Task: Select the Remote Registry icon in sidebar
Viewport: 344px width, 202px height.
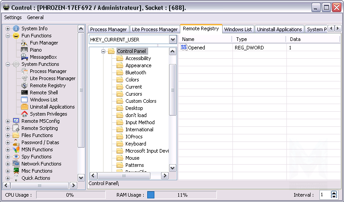Action: [x=25, y=85]
